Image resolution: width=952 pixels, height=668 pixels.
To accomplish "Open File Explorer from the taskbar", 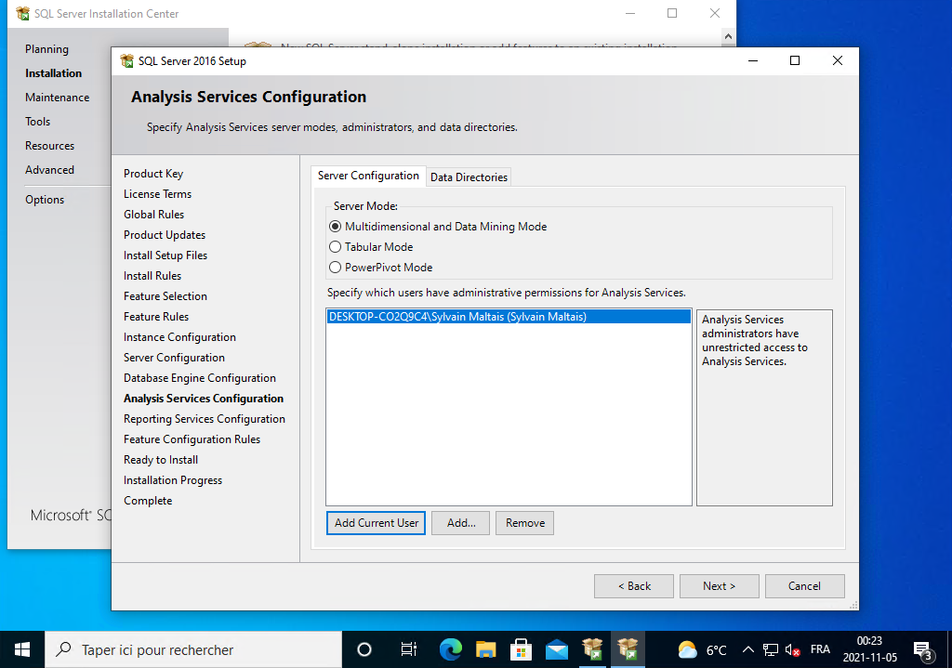I will 486,649.
